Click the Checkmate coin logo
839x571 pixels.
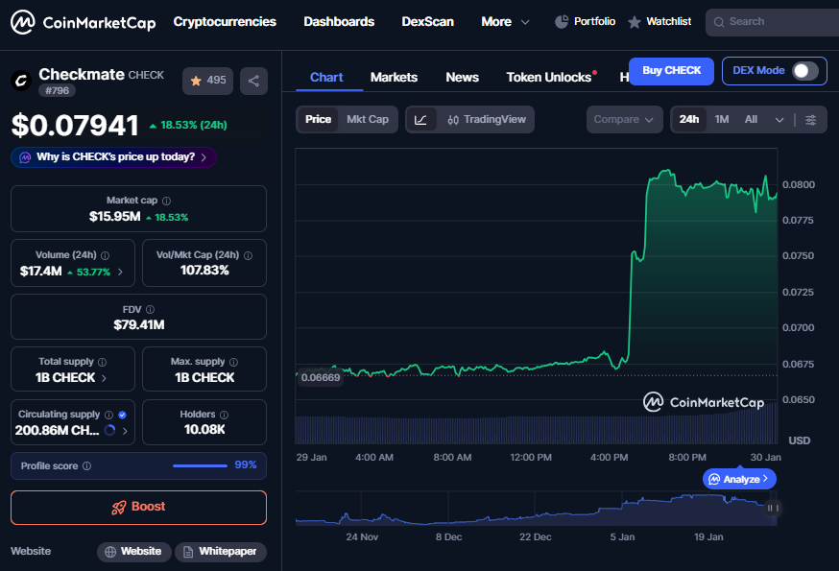tap(21, 81)
